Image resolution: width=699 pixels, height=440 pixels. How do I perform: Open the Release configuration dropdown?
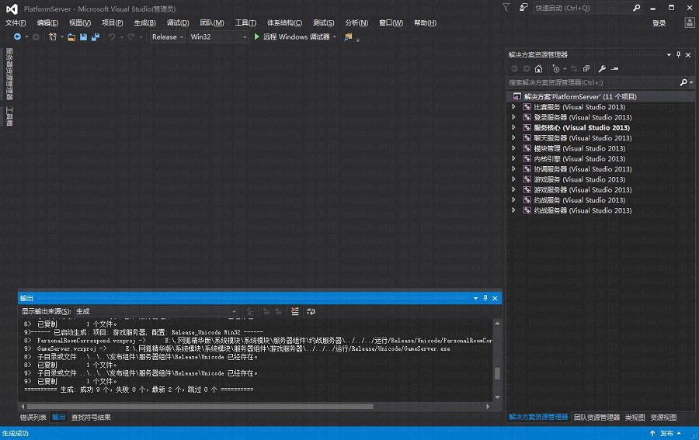[168, 36]
